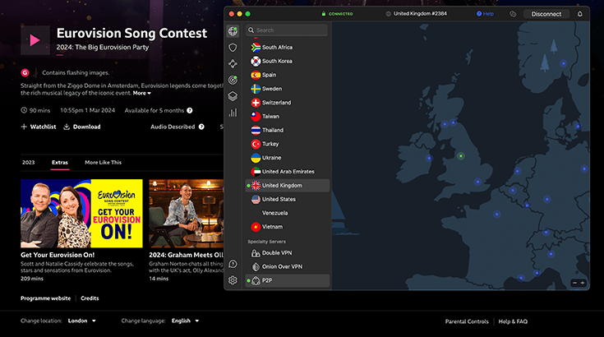Click the "Get Your Eurovision On!" title text
Image resolution: width=604 pixels, height=337 pixels.
pos(58,255)
